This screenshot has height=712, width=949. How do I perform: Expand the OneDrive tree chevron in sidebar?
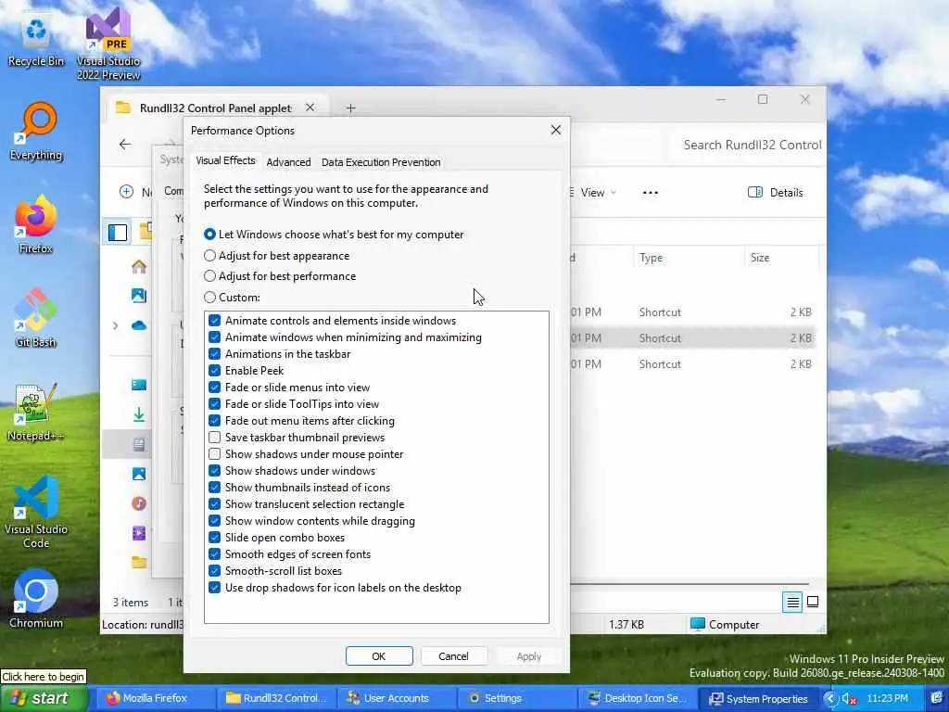tap(115, 325)
